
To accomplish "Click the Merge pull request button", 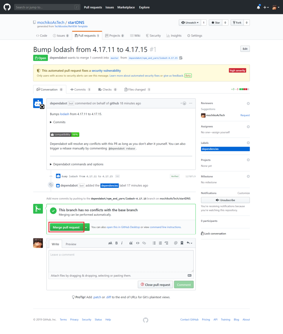I will coord(66,227).
